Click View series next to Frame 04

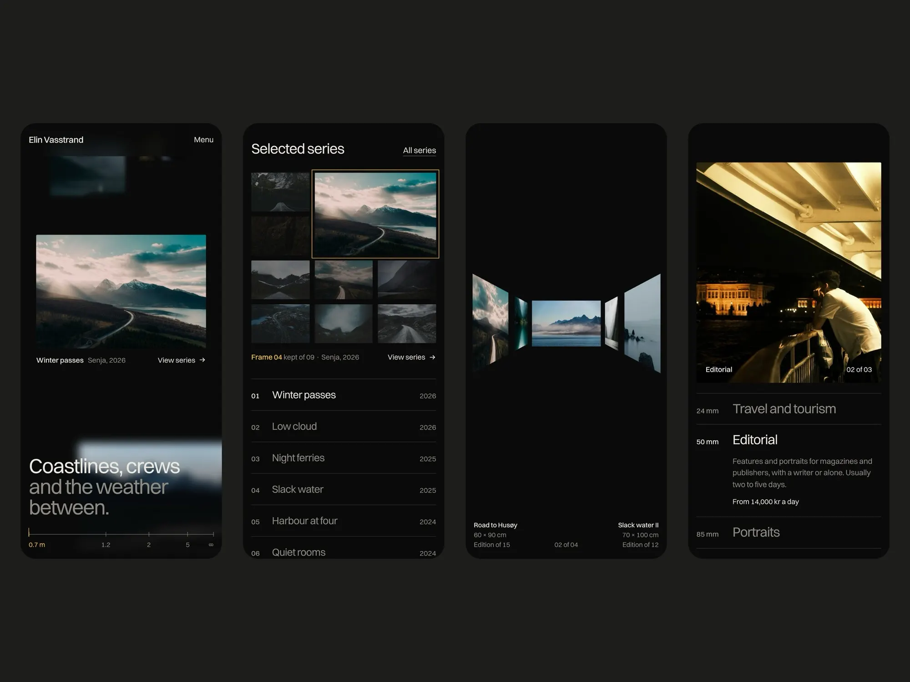tap(411, 357)
